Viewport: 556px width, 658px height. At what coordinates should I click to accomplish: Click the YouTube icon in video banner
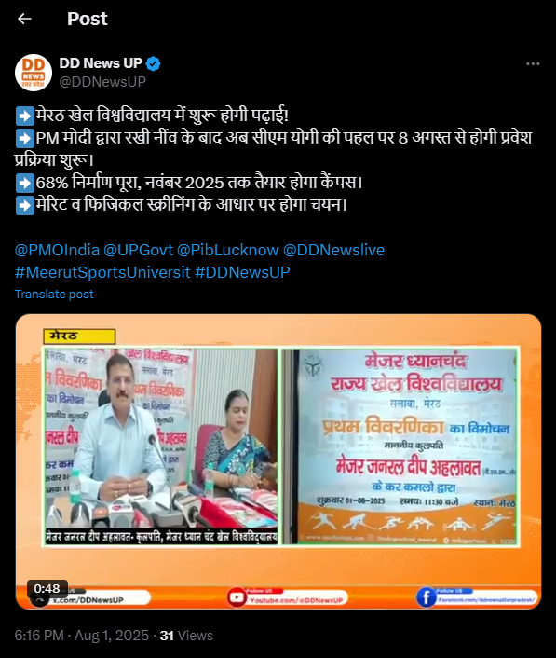pyautogui.click(x=237, y=597)
